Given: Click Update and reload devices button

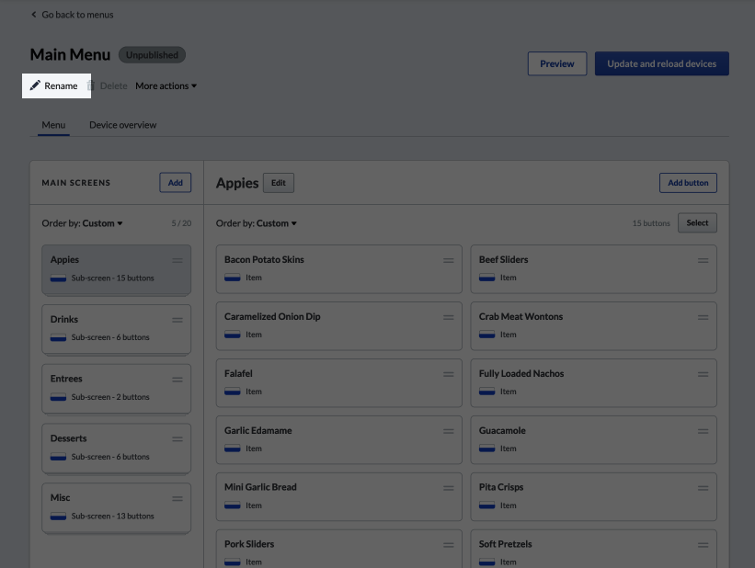Looking at the screenshot, I should pos(661,63).
